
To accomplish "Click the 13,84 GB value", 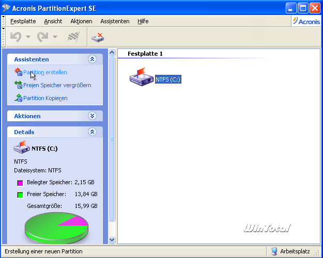I will [x=86, y=194].
